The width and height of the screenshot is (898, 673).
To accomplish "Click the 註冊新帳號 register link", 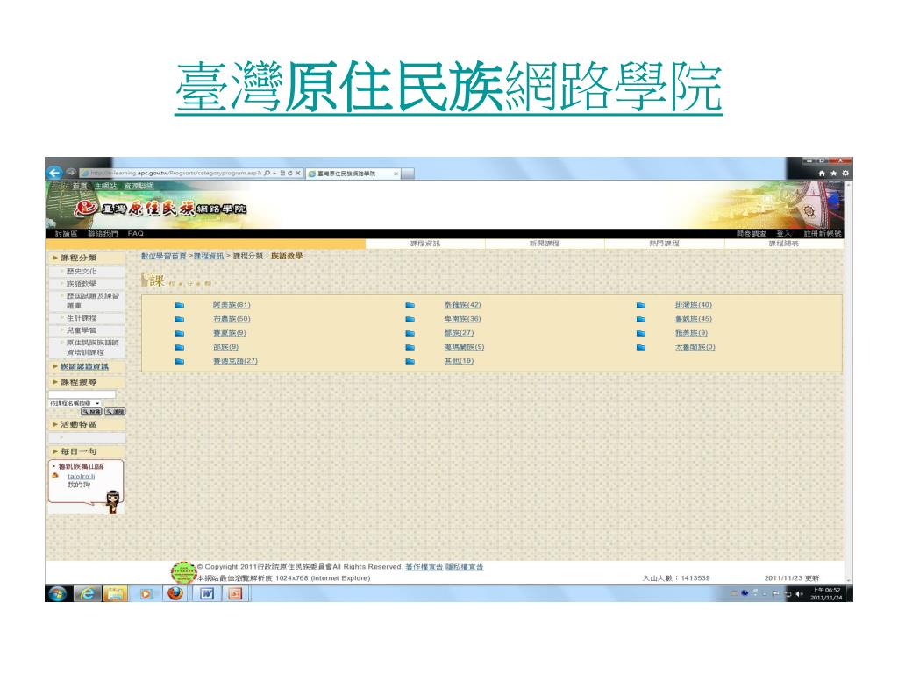I will pyautogui.click(x=823, y=233).
